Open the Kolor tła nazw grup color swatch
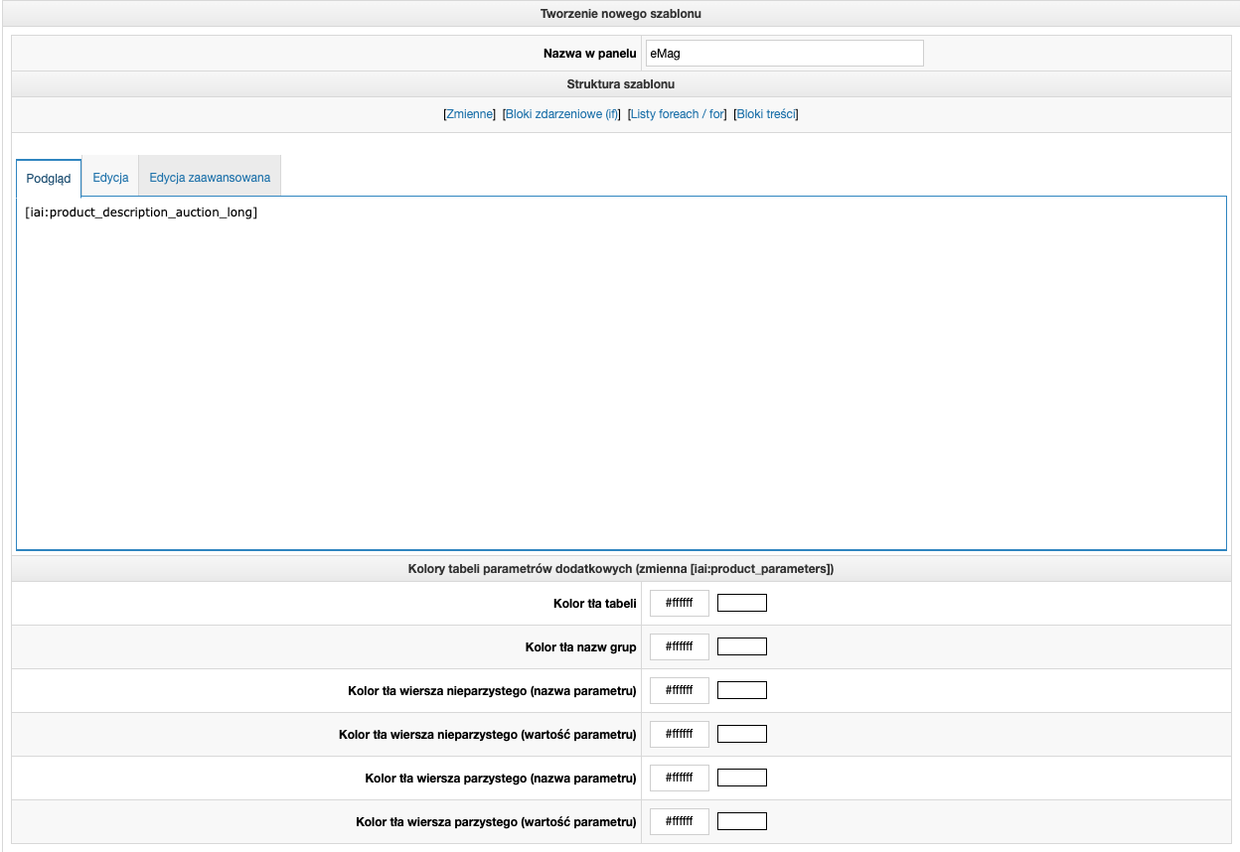Viewport: 1240px width, 852px height. click(742, 646)
